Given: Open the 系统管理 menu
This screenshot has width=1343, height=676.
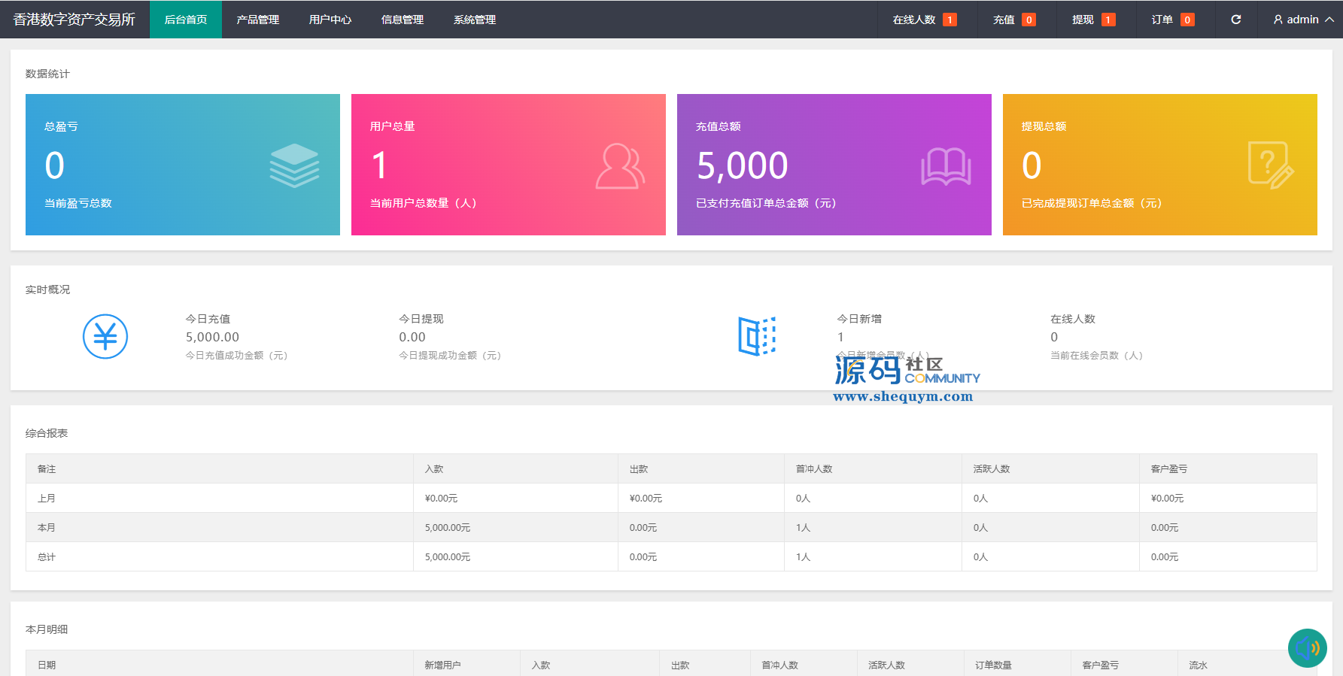Looking at the screenshot, I should click(474, 20).
